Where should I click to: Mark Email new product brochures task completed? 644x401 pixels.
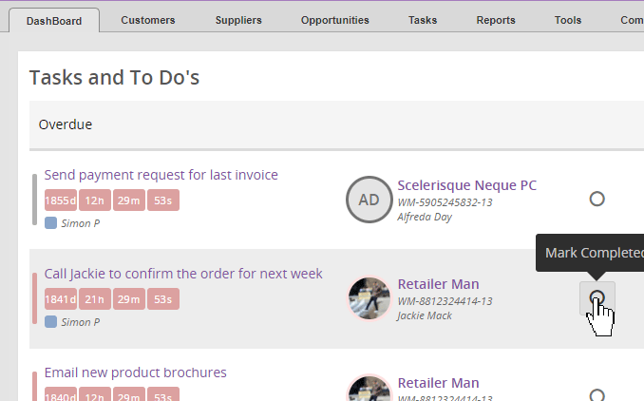(597, 394)
